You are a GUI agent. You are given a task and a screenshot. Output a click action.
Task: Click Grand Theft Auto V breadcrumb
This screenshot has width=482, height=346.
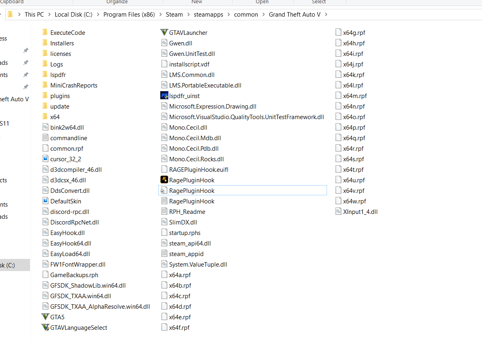coord(295,15)
